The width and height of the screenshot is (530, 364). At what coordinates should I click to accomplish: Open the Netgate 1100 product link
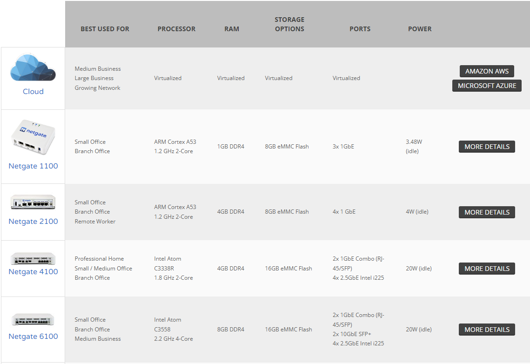[x=33, y=166]
